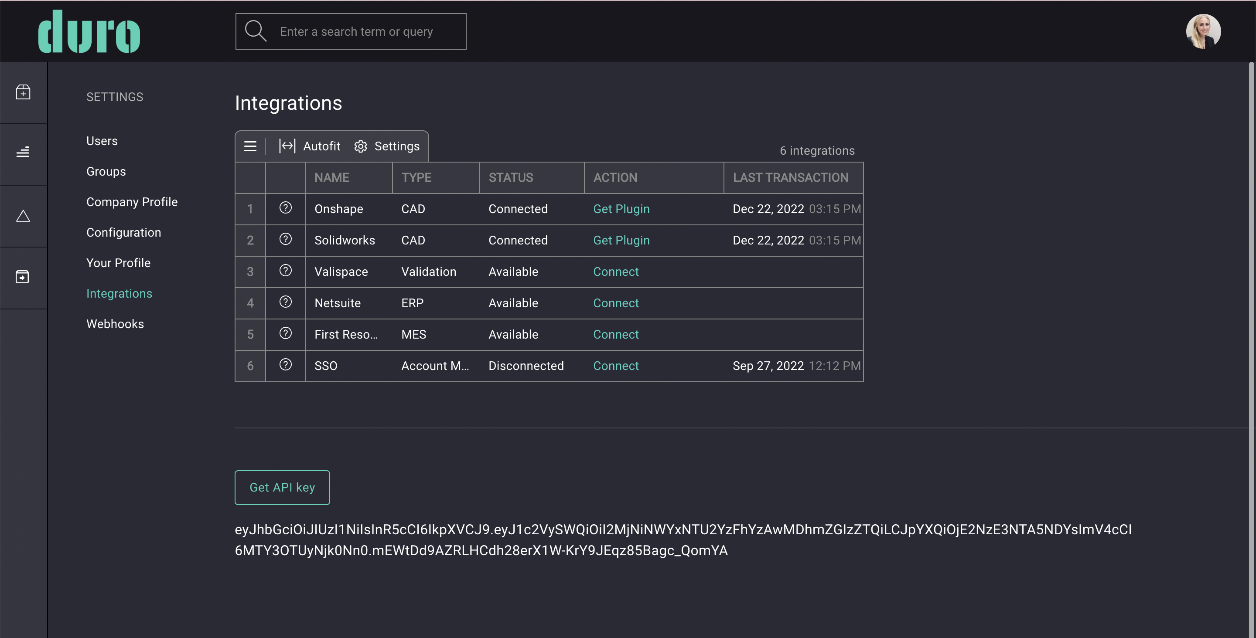The width and height of the screenshot is (1256, 638).
Task: Navigate to Users settings
Action: (102, 140)
